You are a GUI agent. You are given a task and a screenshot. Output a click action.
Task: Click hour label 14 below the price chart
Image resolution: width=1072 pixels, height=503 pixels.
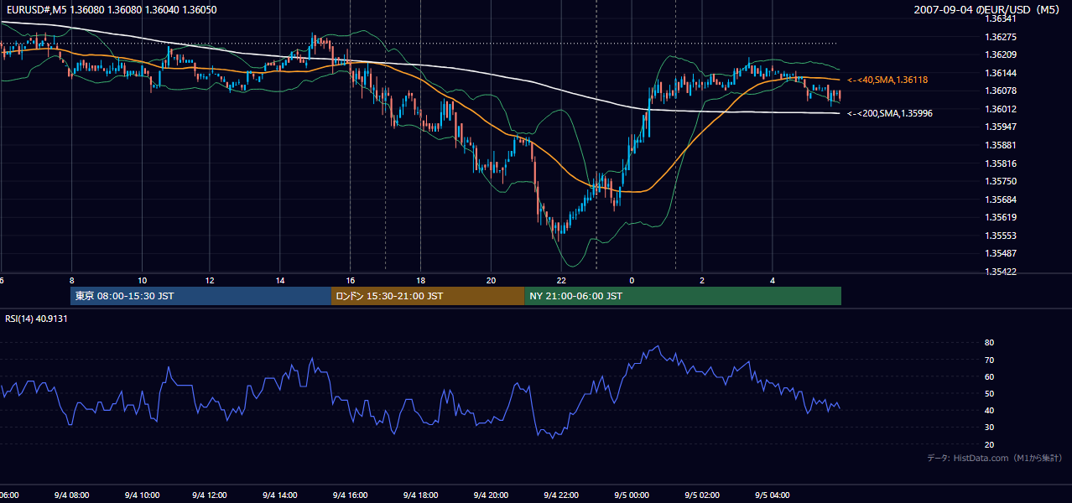point(280,281)
